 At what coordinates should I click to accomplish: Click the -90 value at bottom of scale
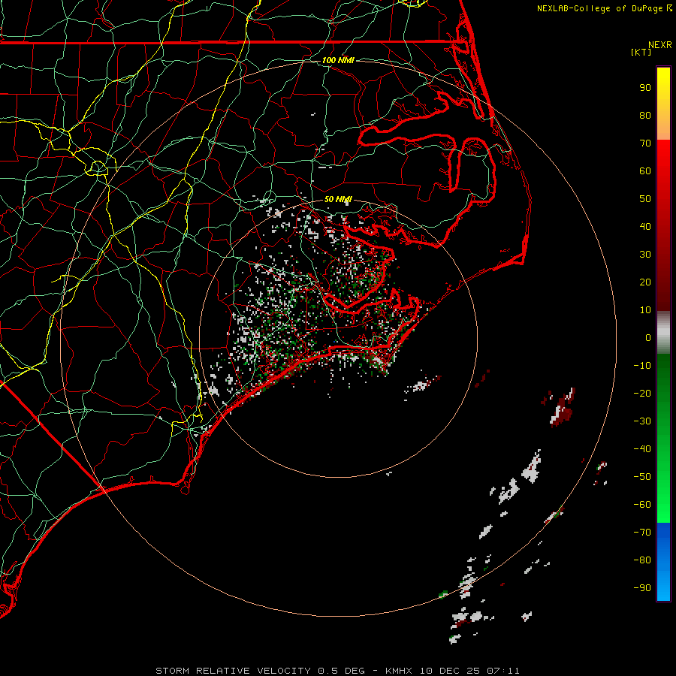click(642, 588)
